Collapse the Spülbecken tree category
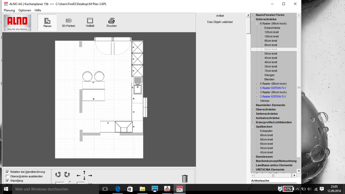 [x=252, y=127]
